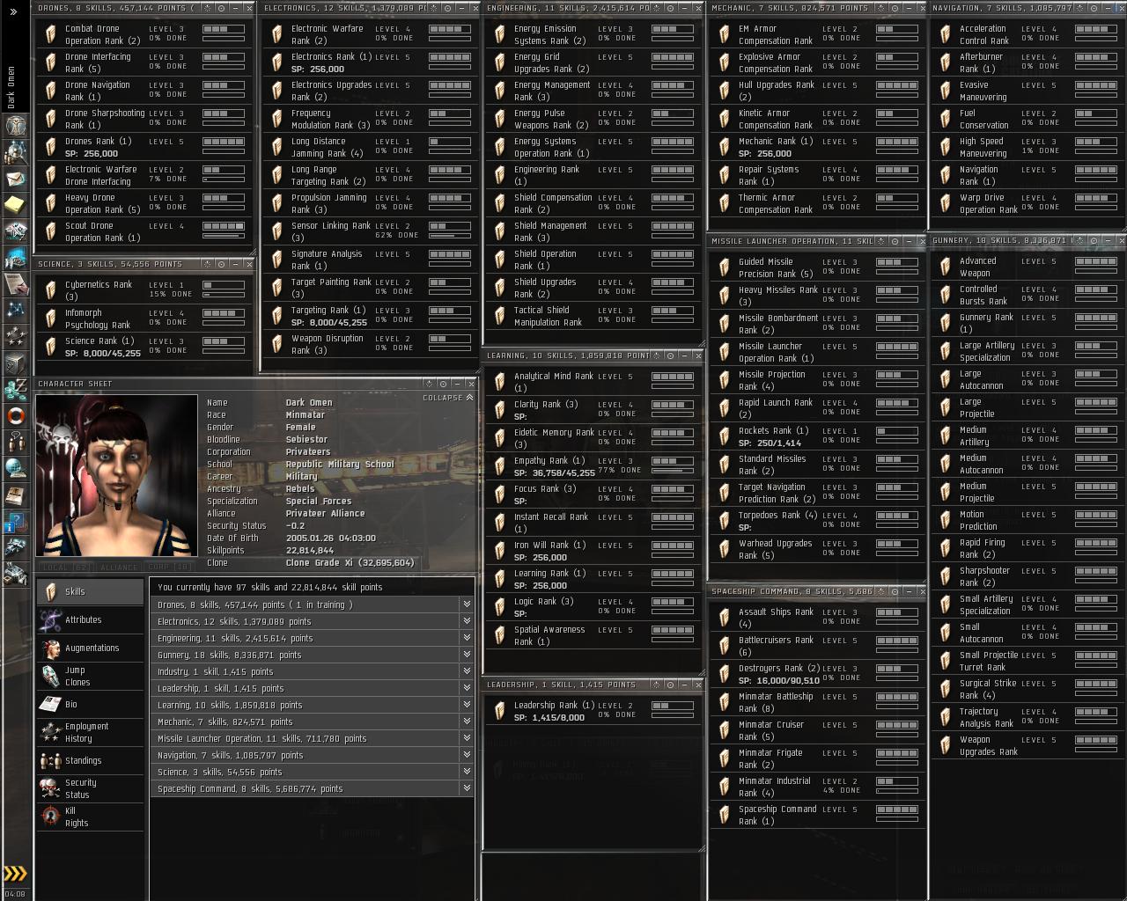Open the Jump Clones tab
Viewport: 1127px width, 901px height.
pos(91,676)
